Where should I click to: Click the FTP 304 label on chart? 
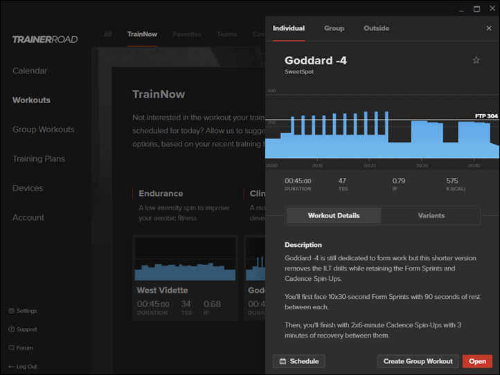coord(486,116)
